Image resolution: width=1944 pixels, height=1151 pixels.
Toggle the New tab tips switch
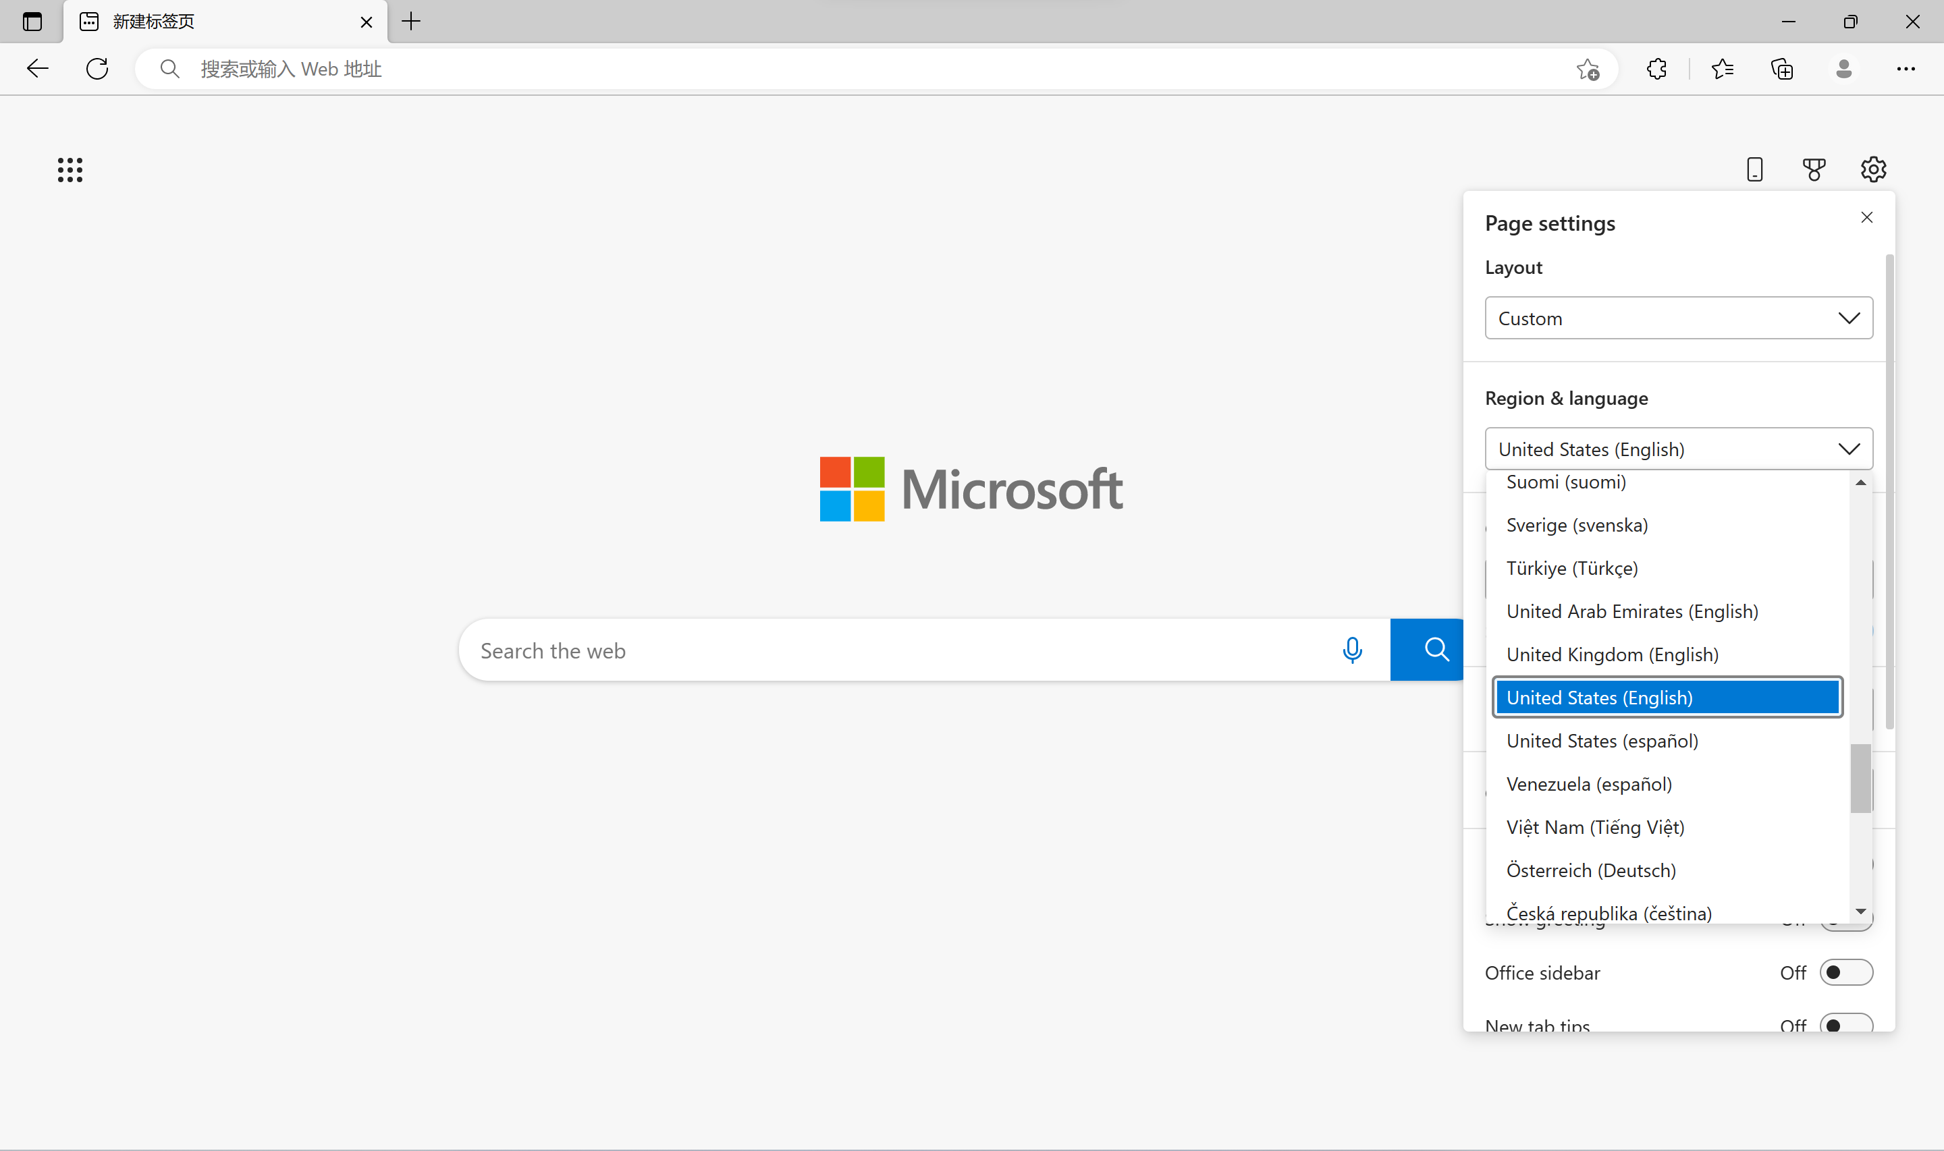[x=1846, y=1023]
